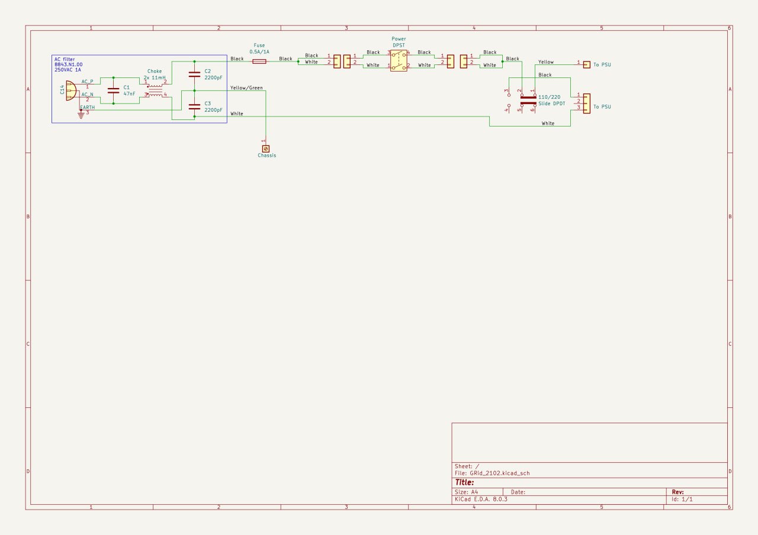Click the Chassis mounting point symbol
The width and height of the screenshot is (758, 535).
pyautogui.click(x=266, y=148)
